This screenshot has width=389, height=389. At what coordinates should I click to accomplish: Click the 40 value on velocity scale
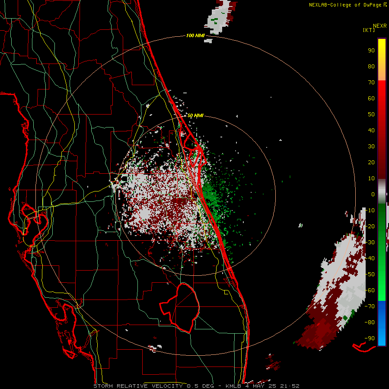(371, 130)
